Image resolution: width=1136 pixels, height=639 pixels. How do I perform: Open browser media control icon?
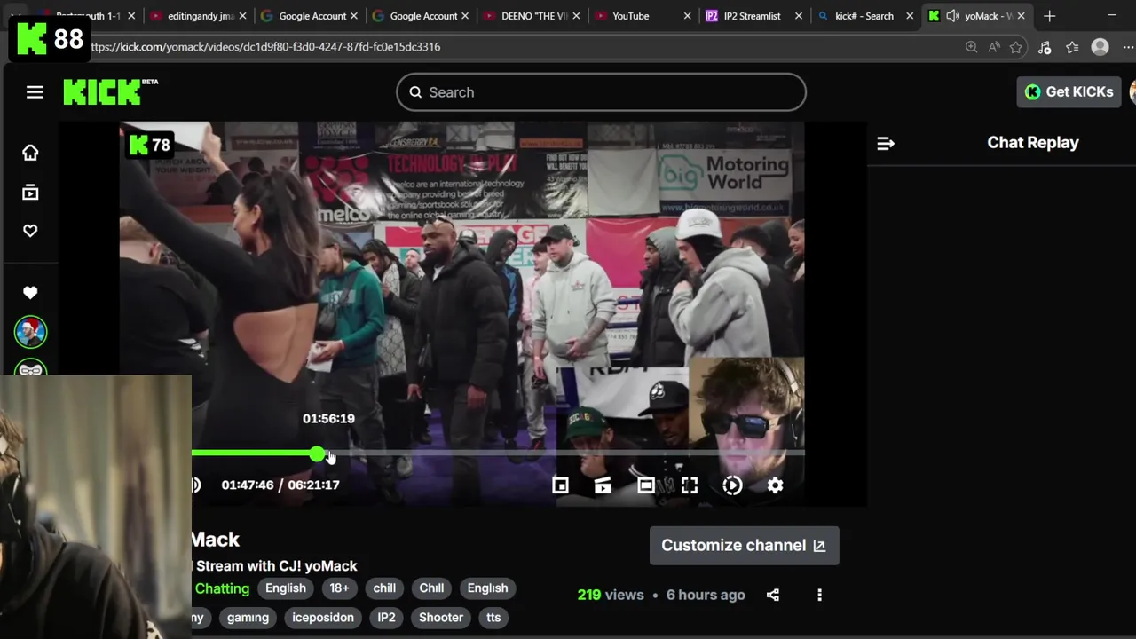1045,47
